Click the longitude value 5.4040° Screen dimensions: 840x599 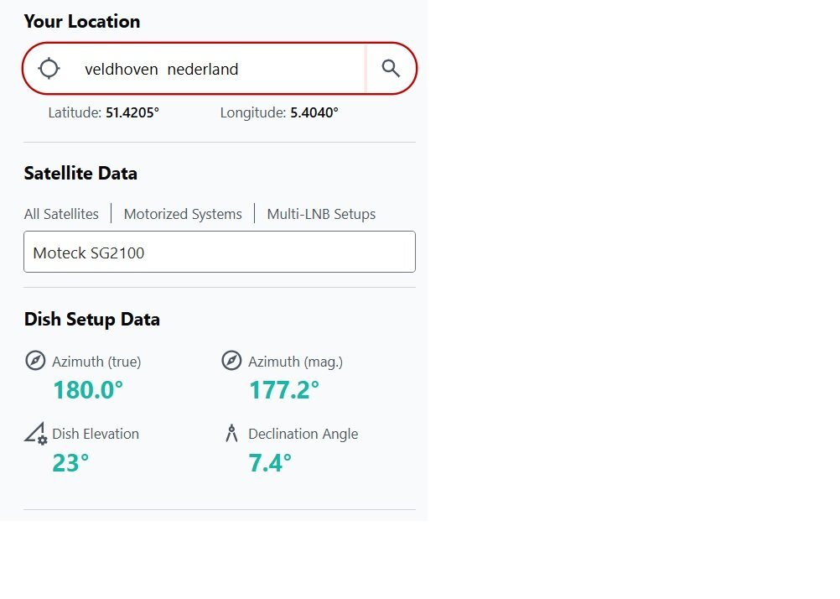tap(314, 112)
